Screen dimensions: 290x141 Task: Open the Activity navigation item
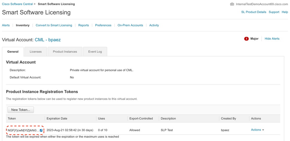point(154,25)
